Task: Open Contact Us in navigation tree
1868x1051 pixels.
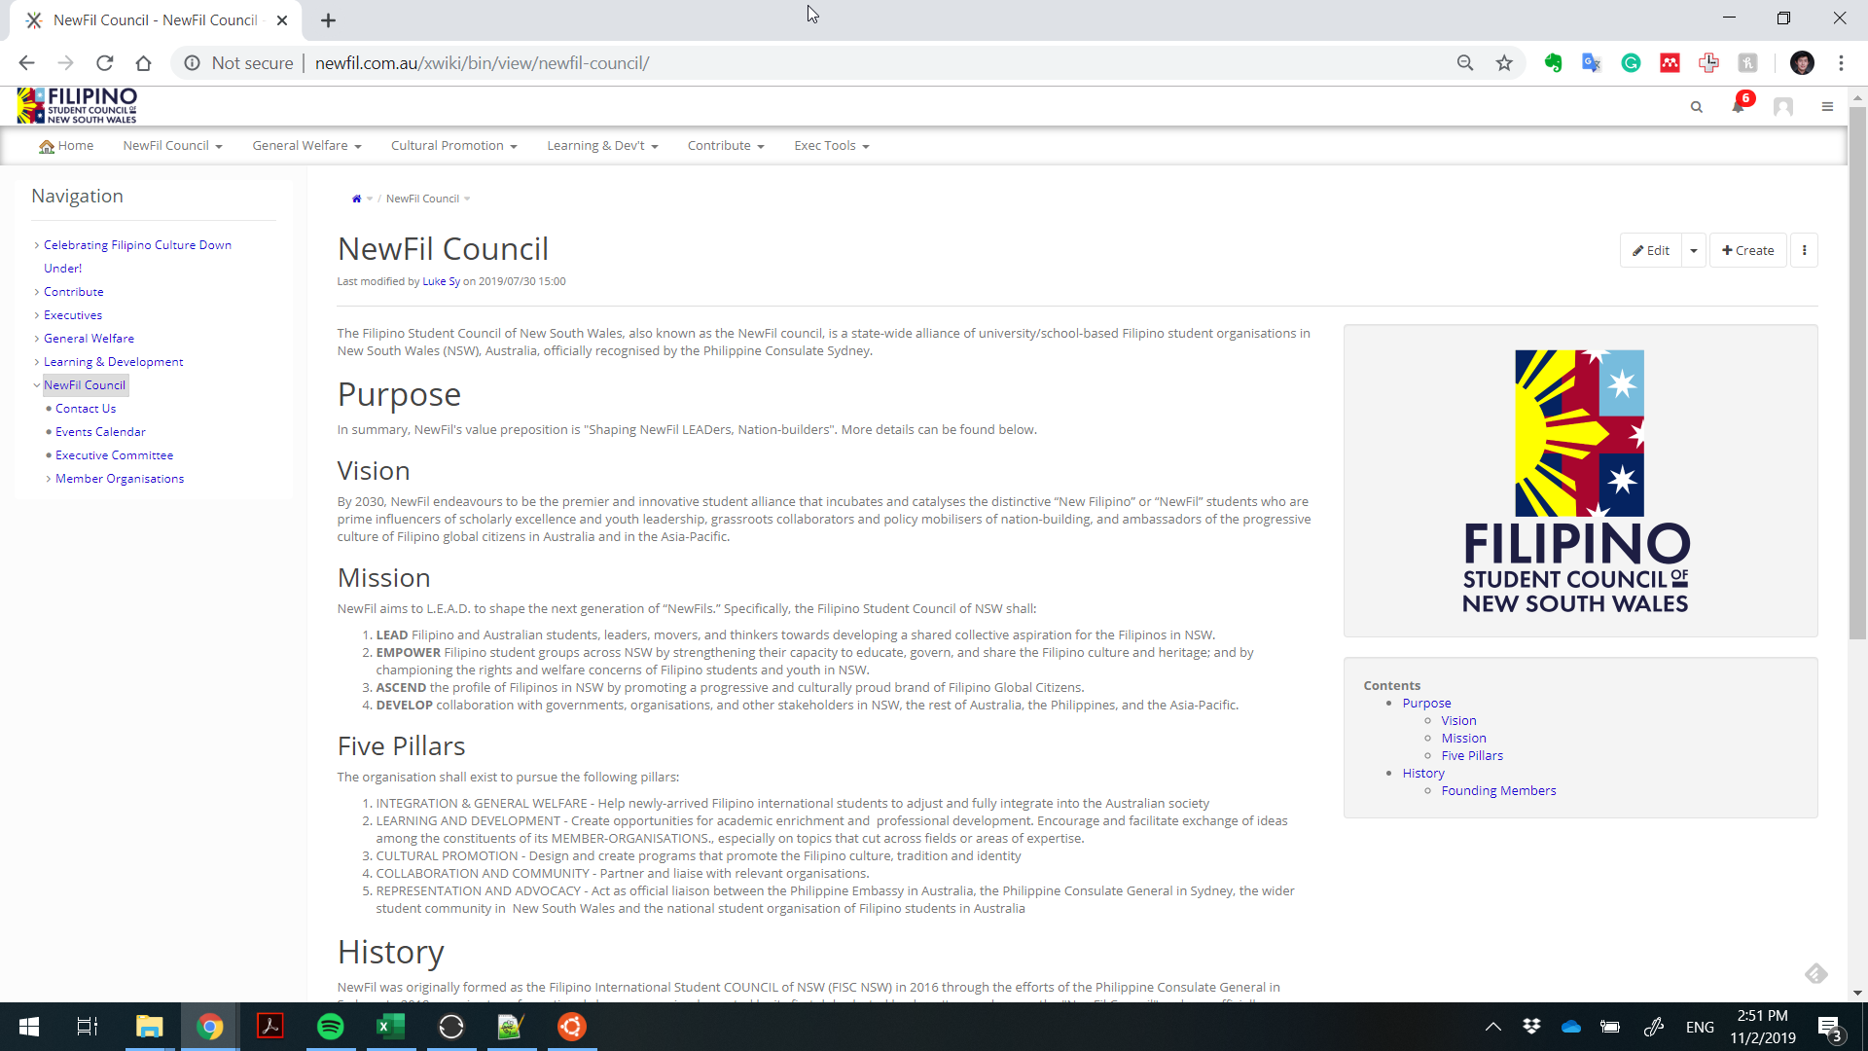Action: pos(86,409)
